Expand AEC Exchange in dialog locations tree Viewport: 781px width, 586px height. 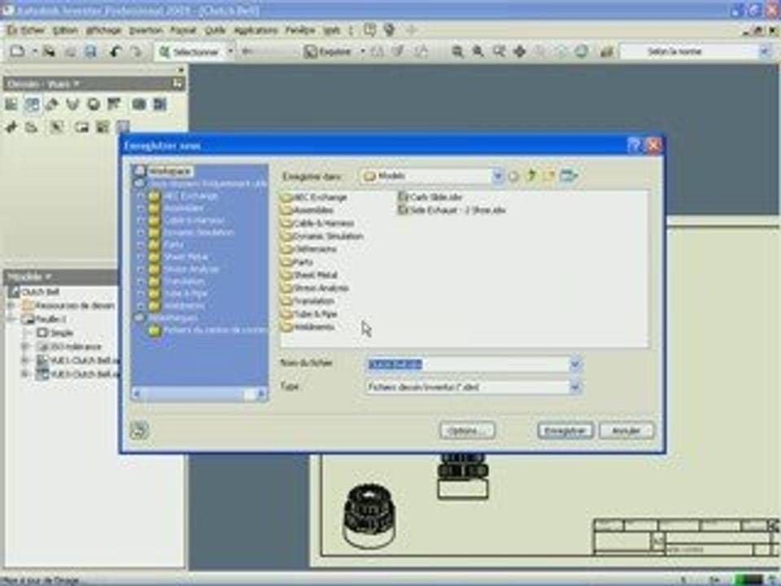141,196
